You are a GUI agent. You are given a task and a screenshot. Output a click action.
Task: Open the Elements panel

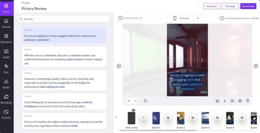tap(6, 39)
